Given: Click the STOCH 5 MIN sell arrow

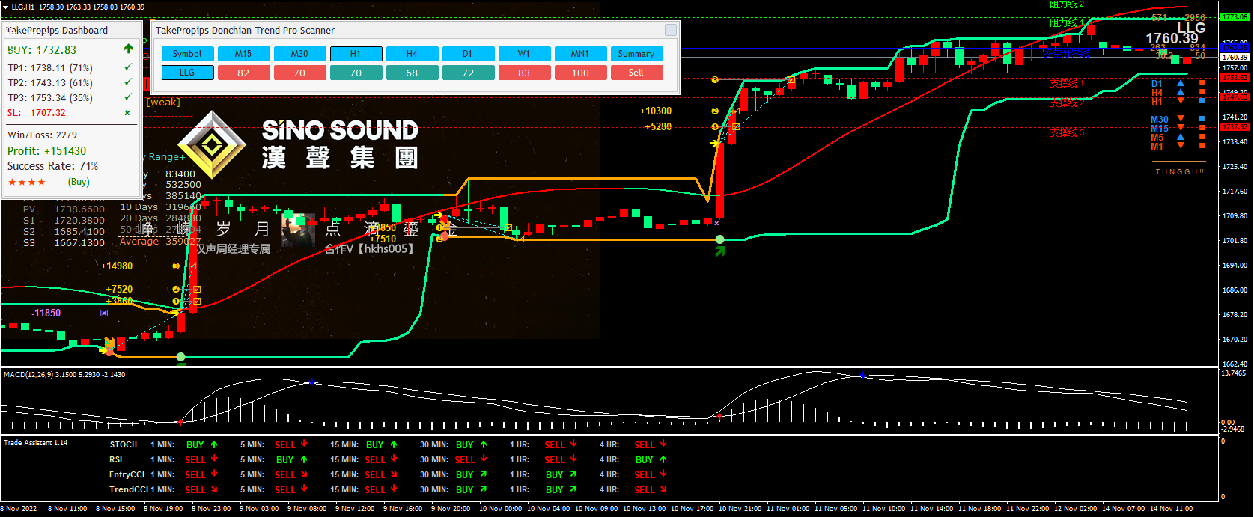Looking at the screenshot, I should 304,444.
